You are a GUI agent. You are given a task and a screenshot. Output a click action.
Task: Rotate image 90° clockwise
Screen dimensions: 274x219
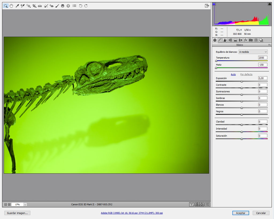(86, 6)
